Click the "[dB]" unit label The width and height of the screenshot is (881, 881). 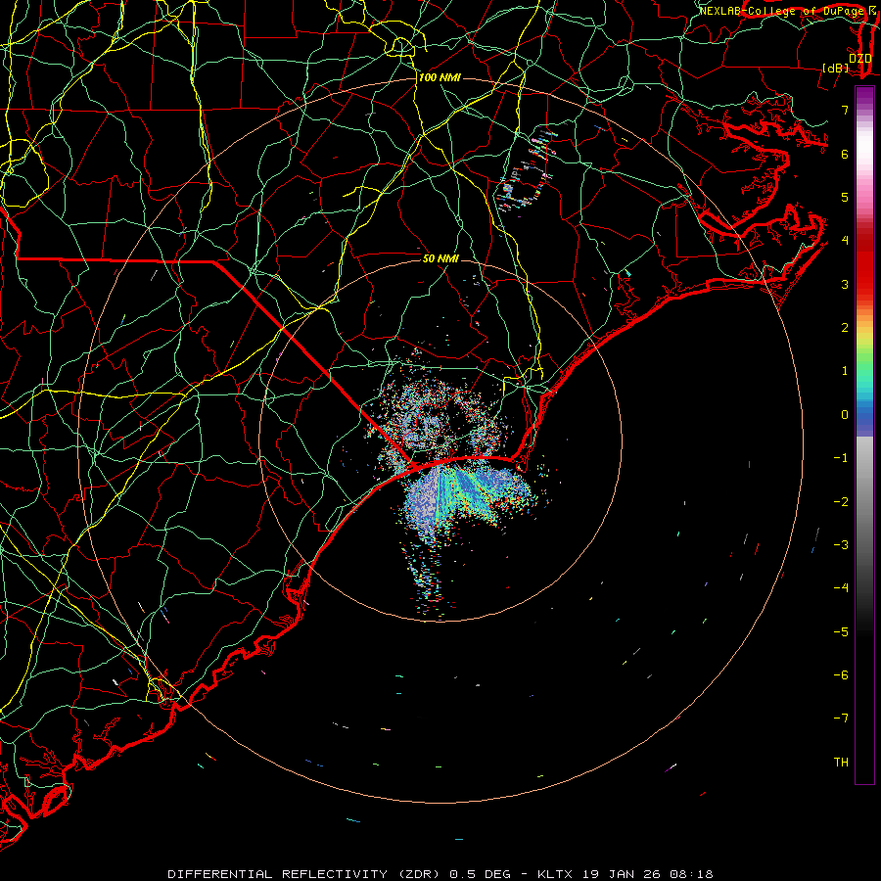tap(836, 68)
